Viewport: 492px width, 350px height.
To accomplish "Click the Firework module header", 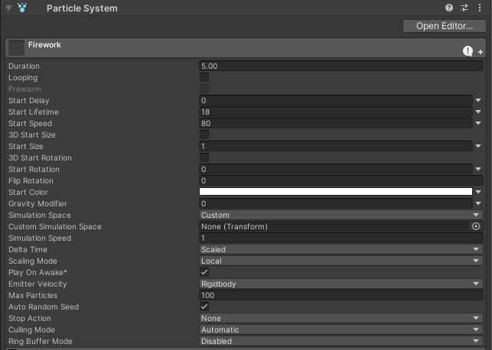I will 246,47.
